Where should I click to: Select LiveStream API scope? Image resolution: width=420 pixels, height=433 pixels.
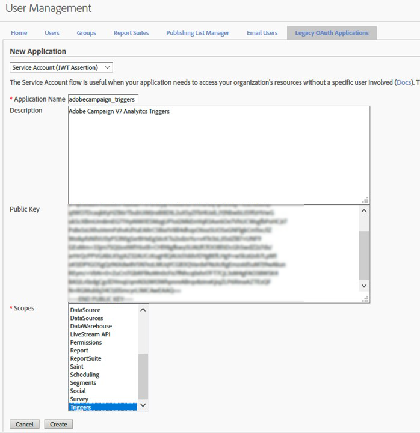click(x=103, y=334)
